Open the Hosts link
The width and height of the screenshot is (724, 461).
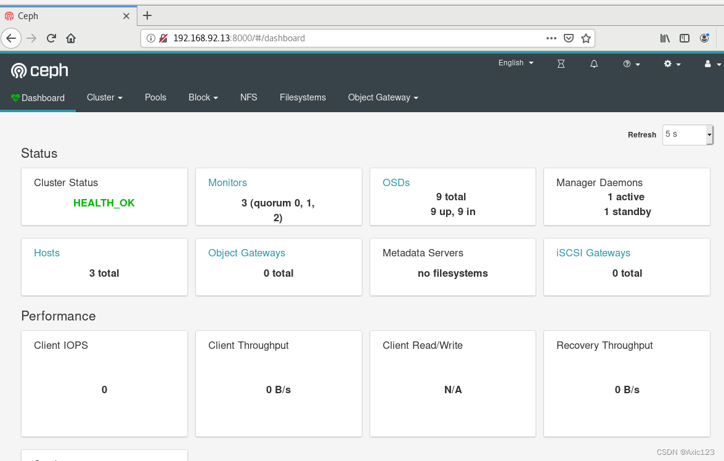[47, 253]
